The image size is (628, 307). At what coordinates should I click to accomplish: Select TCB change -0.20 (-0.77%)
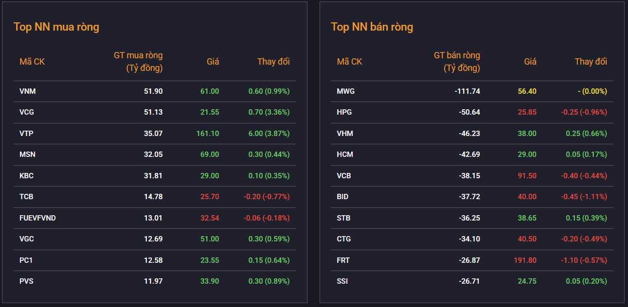[267, 197]
